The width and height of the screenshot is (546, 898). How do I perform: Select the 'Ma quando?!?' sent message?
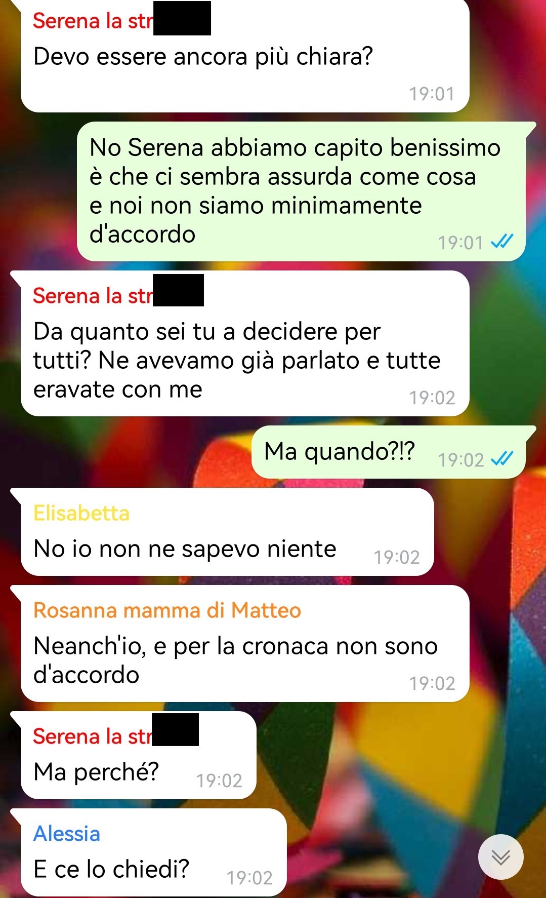388,452
